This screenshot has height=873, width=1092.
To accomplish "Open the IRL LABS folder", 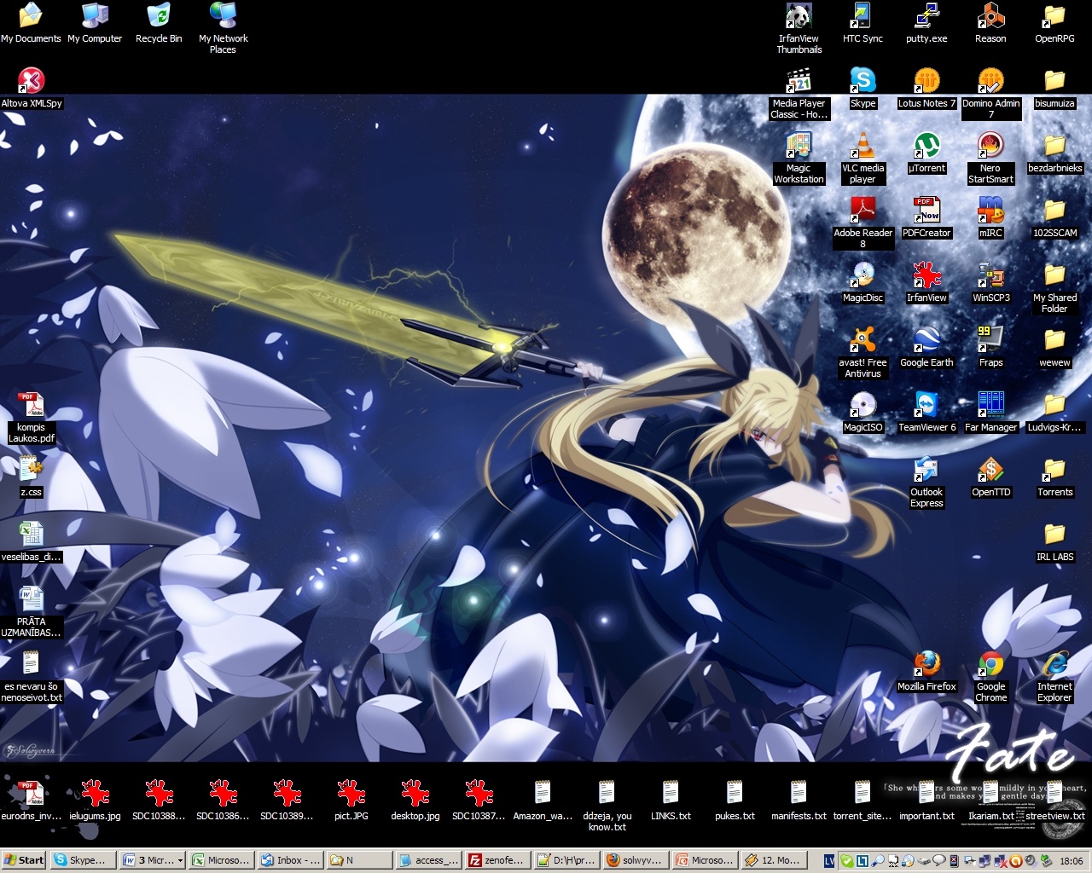I will (x=1054, y=541).
